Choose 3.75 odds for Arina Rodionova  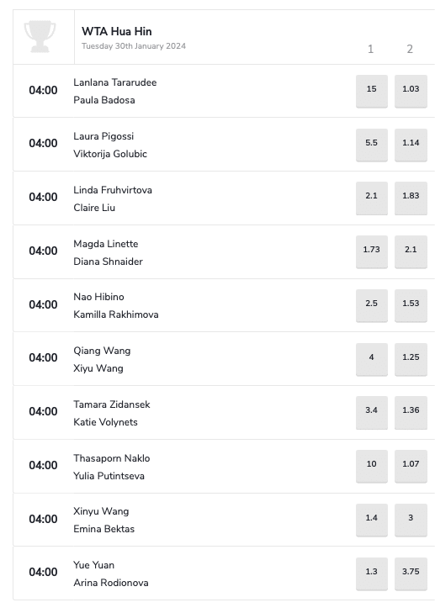[x=411, y=574]
